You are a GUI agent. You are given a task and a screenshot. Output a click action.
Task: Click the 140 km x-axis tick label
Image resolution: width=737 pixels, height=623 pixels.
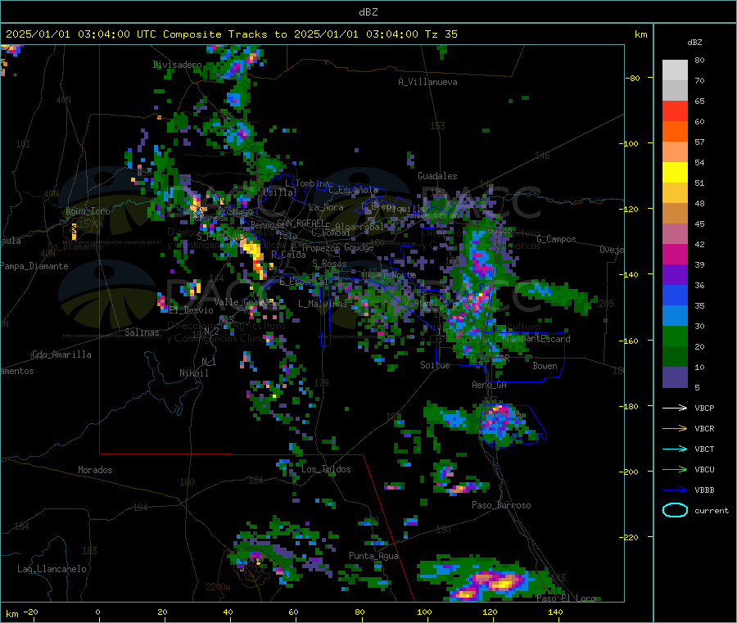[x=555, y=612]
